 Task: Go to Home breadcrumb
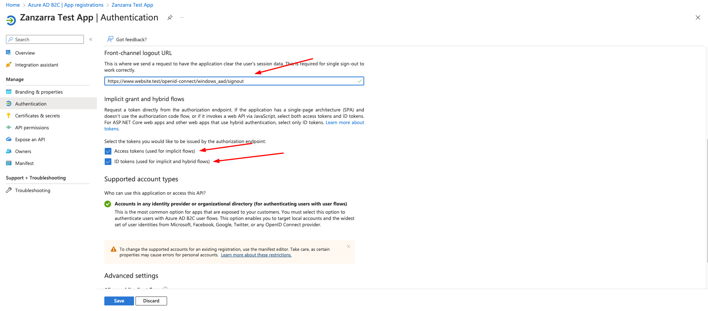point(13,5)
